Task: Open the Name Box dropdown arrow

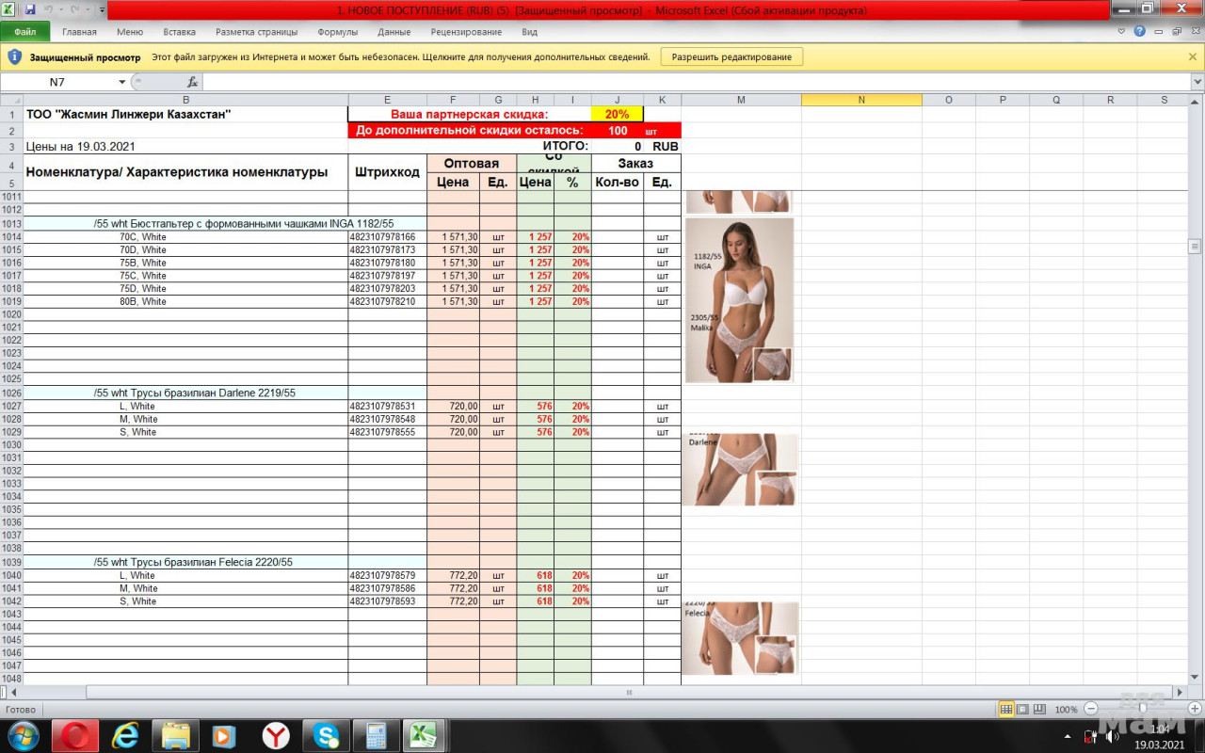Action: tap(121, 82)
